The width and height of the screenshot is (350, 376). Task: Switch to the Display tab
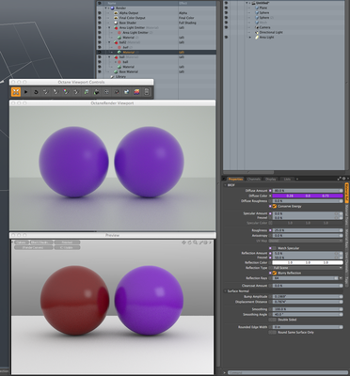271,179
